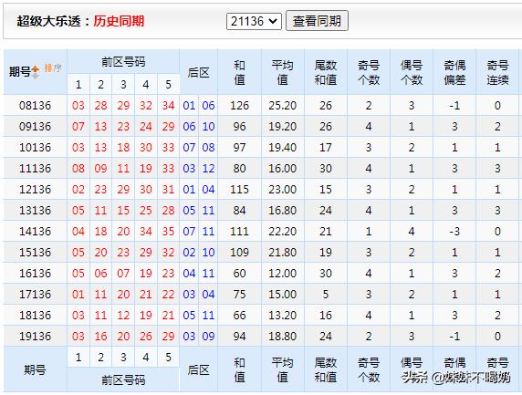Click column number 1 in the footer row
The height and width of the screenshot is (395, 522).
[x=78, y=358]
